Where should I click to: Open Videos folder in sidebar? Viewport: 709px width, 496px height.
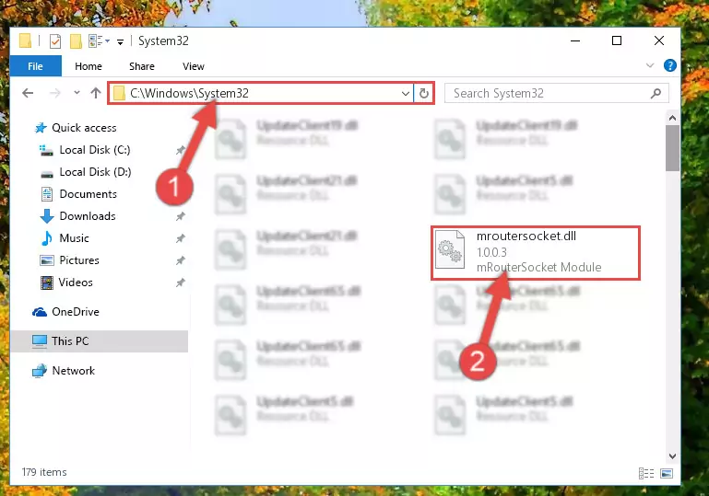(x=76, y=283)
